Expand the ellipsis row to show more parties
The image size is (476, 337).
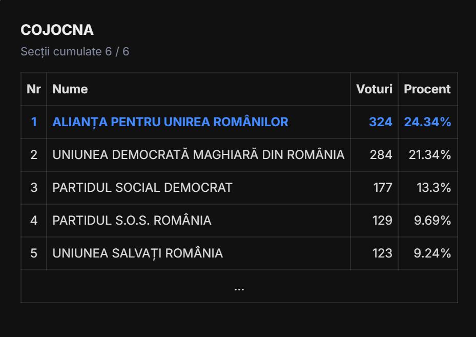(239, 287)
